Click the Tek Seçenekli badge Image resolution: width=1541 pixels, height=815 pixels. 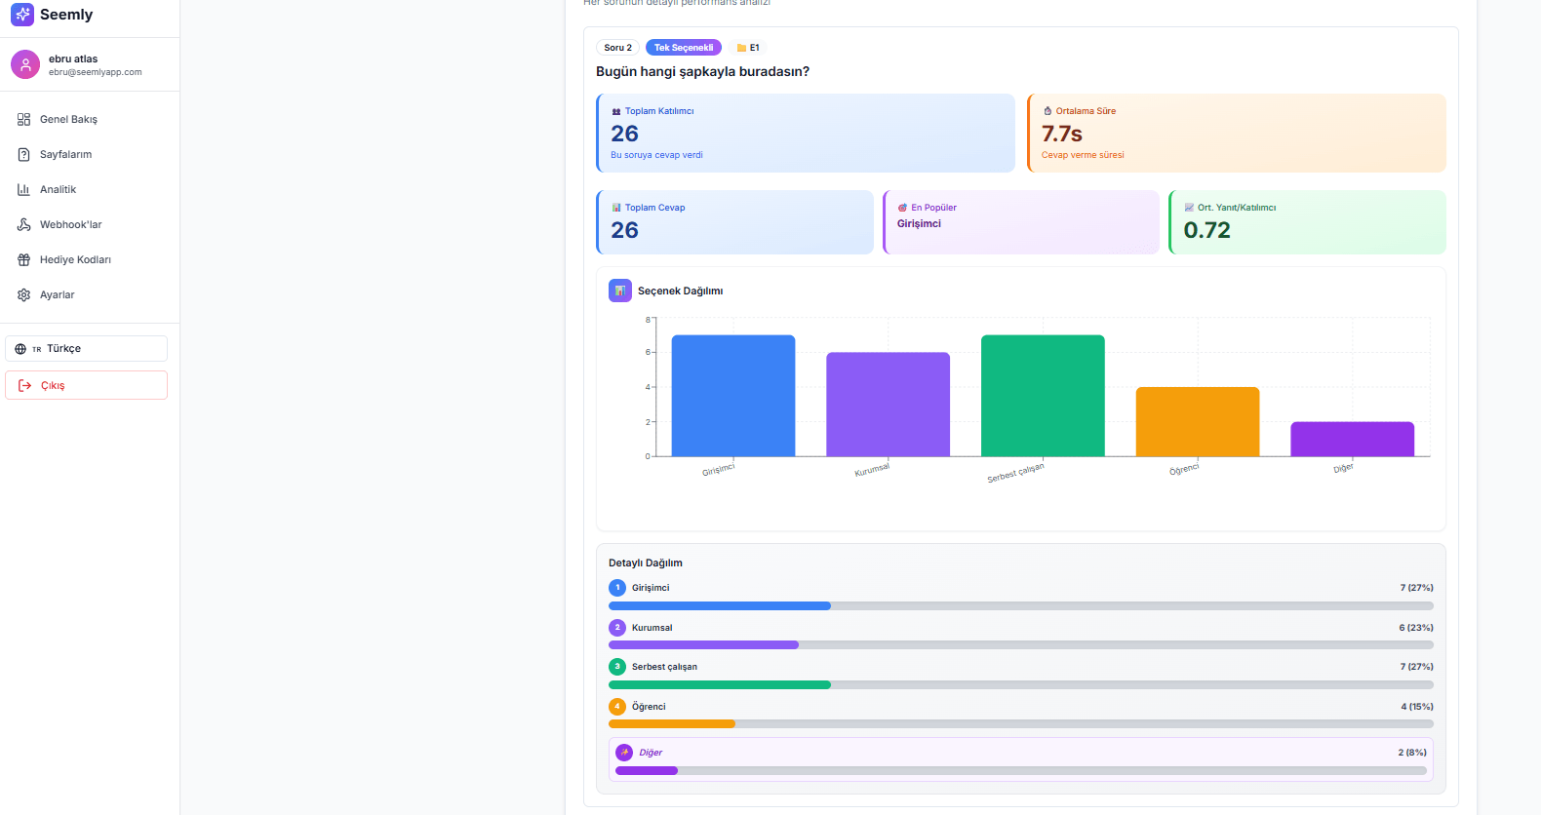click(683, 48)
